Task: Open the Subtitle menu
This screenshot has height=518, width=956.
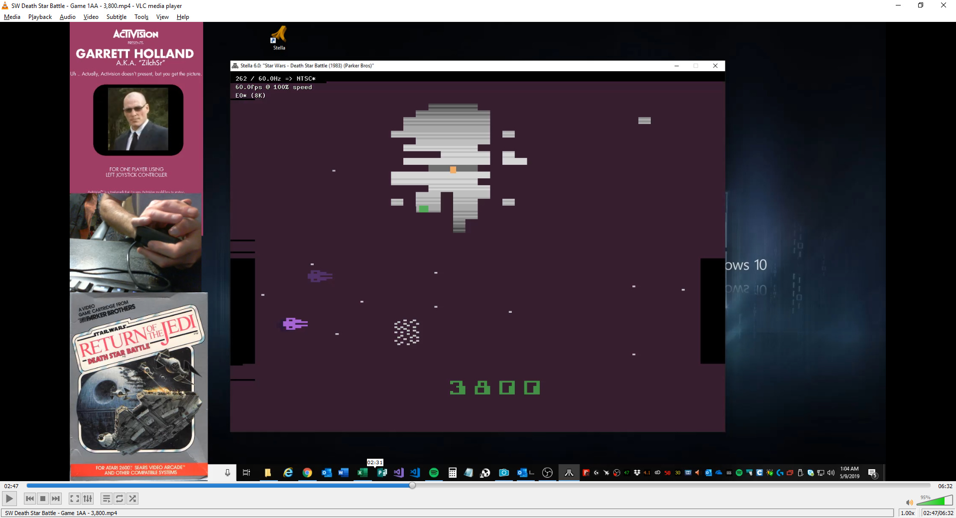Action: 117,17
